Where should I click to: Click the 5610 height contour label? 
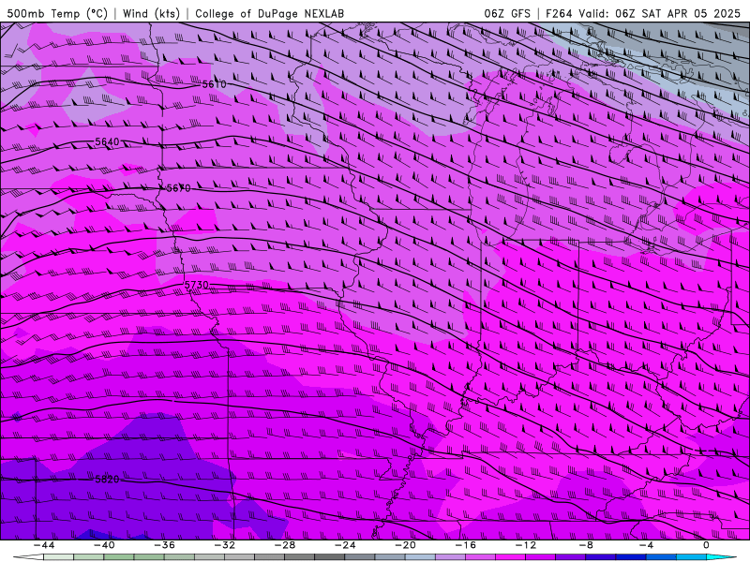[x=214, y=84]
